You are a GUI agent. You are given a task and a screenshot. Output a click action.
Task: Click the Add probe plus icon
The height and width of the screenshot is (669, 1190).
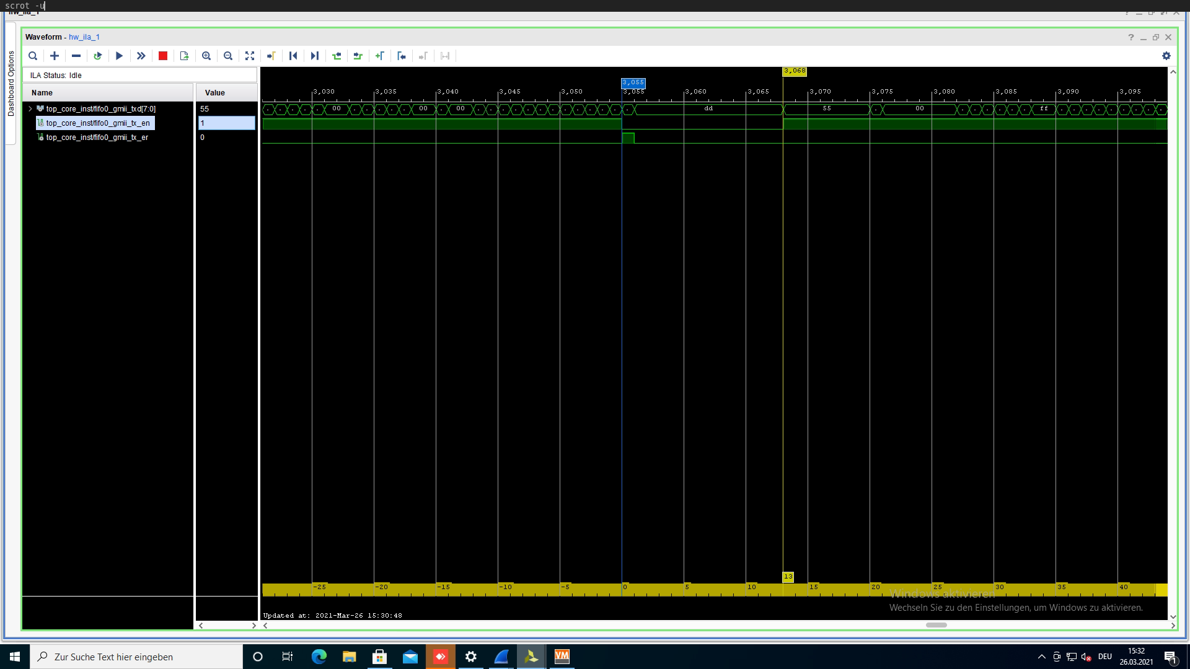click(55, 56)
